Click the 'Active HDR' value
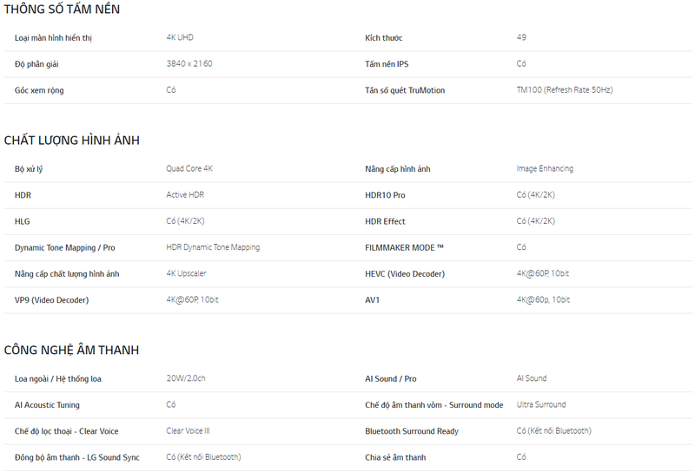 click(185, 195)
